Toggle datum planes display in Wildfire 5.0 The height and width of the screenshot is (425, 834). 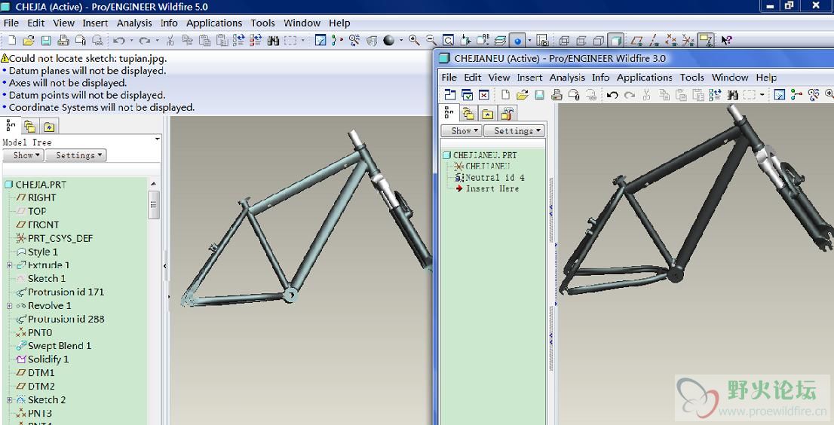[636, 41]
